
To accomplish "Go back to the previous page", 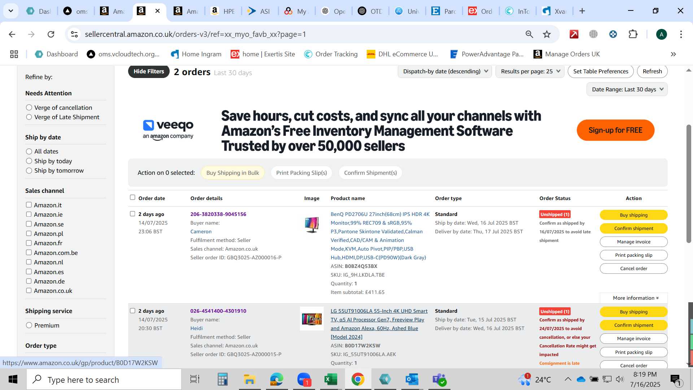I will 12,34.
